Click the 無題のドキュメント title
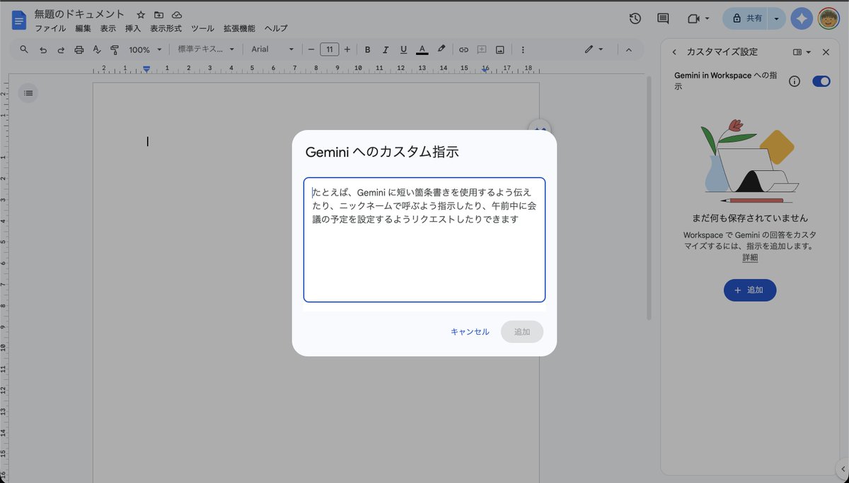 pyautogui.click(x=79, y=14)
